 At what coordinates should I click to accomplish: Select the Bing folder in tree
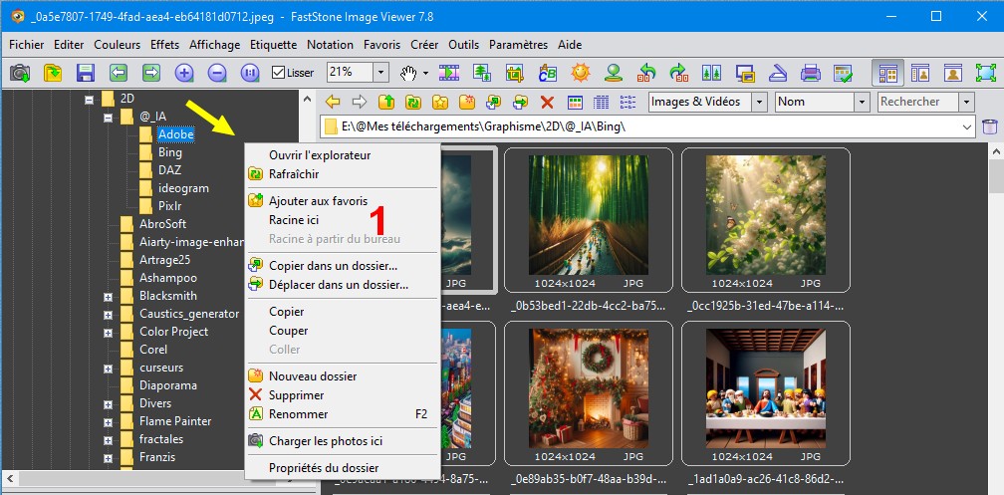169,152
